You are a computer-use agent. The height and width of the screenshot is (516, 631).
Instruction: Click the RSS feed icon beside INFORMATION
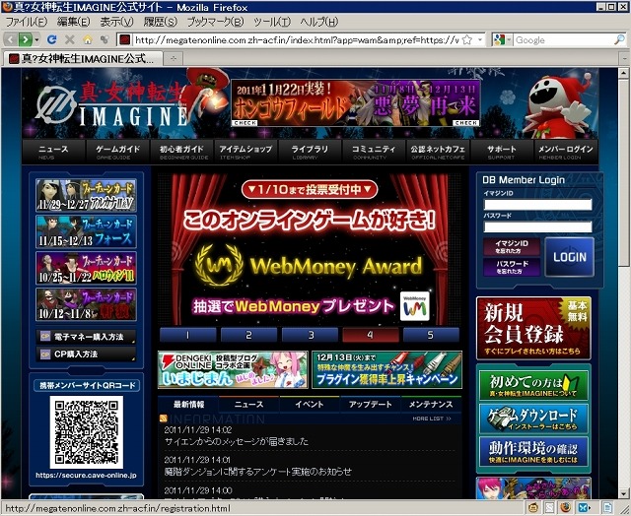164,419
